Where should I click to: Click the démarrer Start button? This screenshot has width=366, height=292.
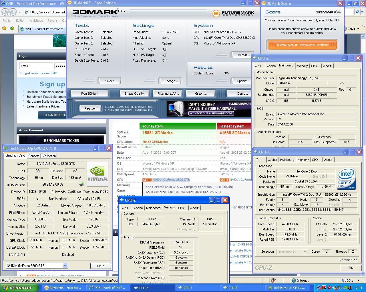(19, 288)
